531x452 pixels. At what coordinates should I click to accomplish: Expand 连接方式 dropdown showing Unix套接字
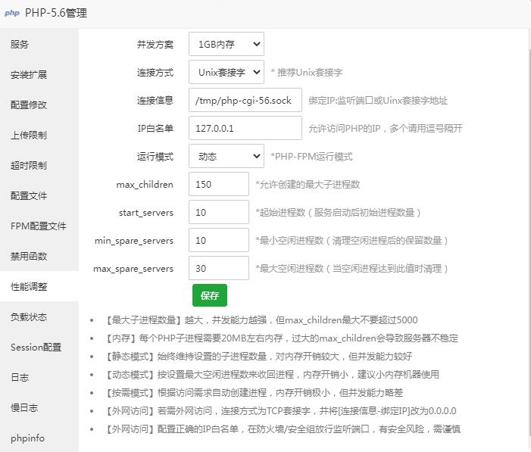click(226, 72)
